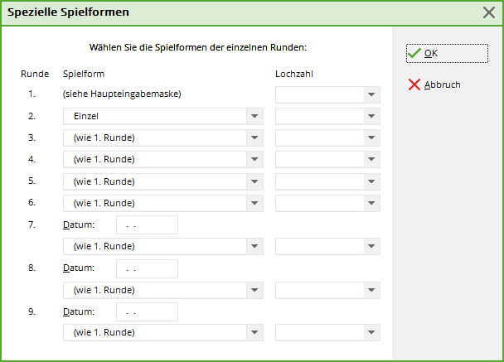
Task: Click the green checkmark OK button
Action: [446, 53]
